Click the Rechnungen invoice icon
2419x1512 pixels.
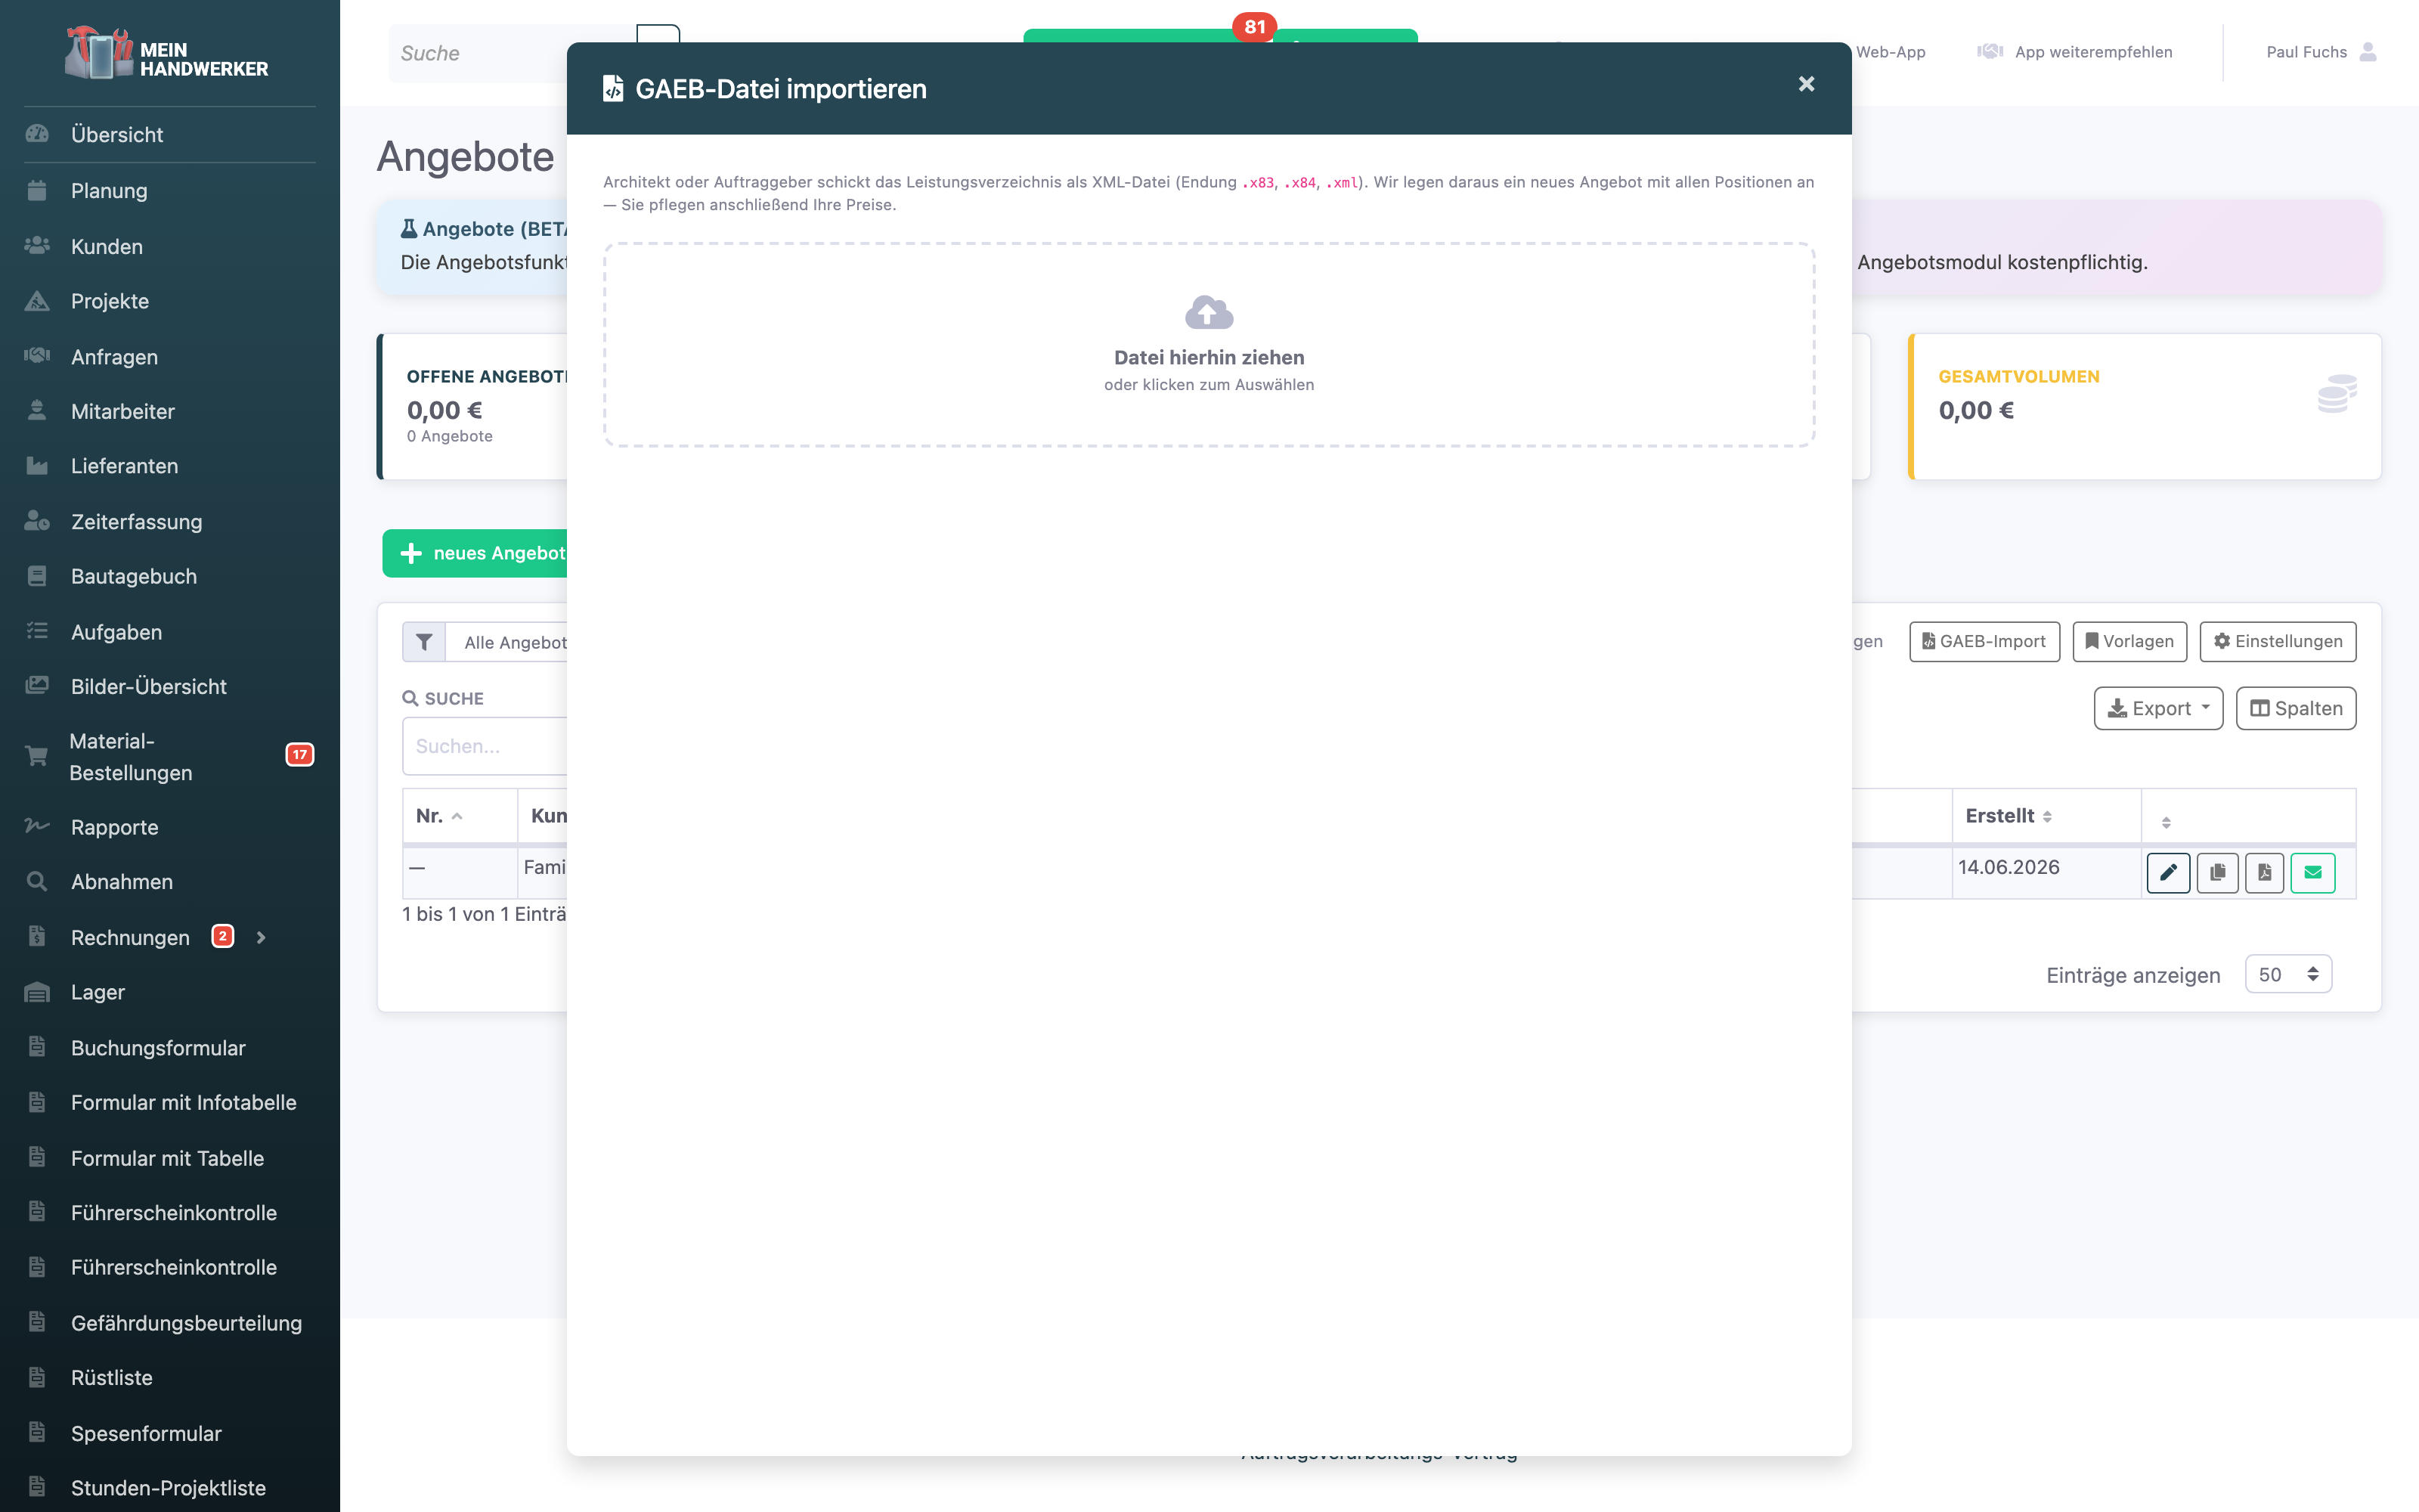37,936
